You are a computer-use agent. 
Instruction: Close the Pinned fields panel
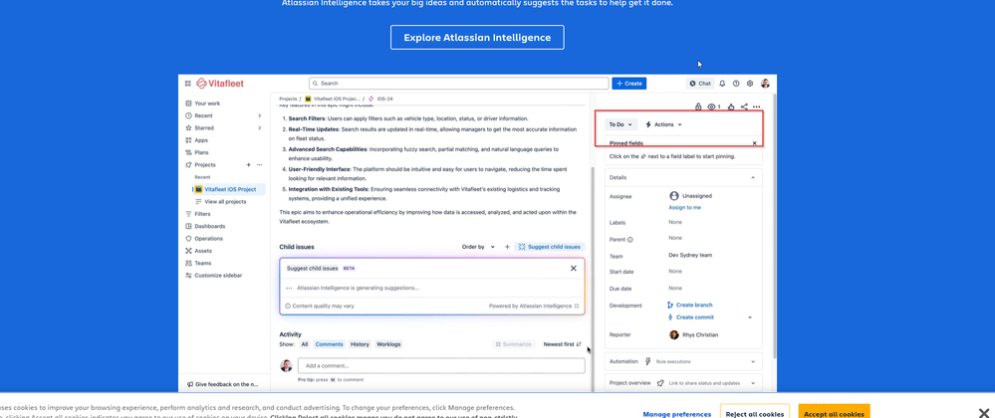pos(755,143)
